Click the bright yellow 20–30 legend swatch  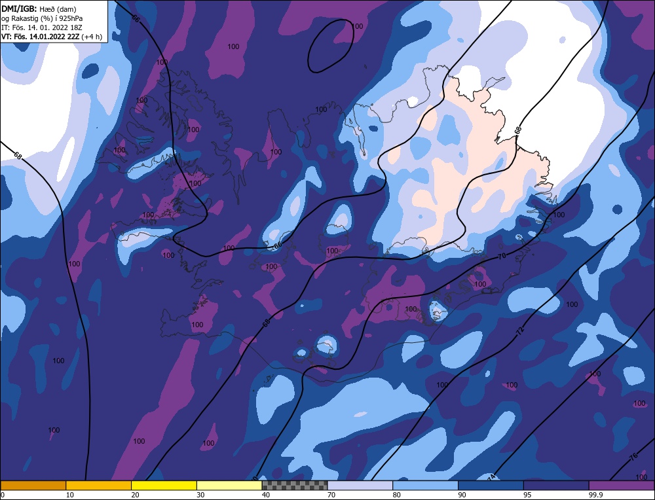(x=164, y=485)
